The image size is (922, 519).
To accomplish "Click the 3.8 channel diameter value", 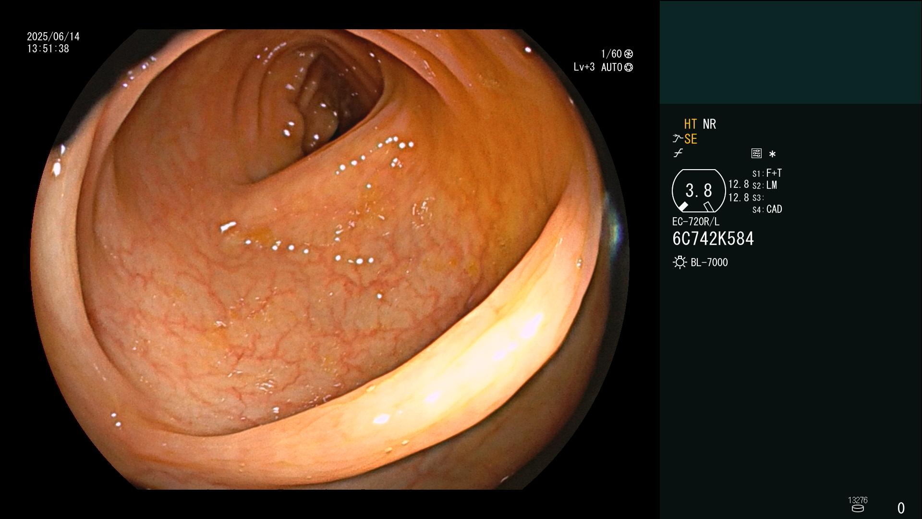I will pyautogui.click(x=699, y=190).
